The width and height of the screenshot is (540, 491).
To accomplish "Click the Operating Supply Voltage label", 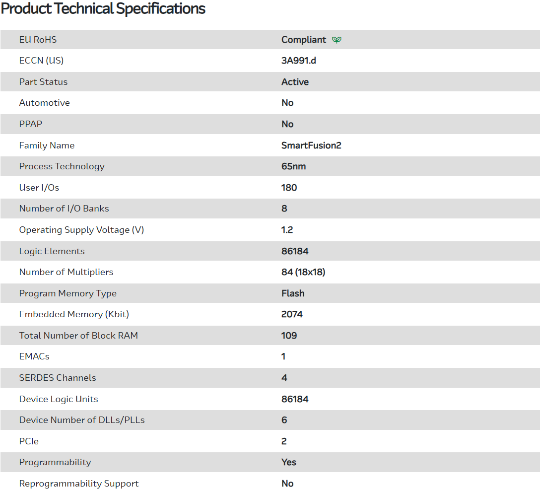I will click(81, 230).
